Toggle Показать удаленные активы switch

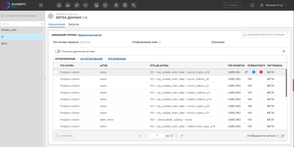click(x=57, y=51)
